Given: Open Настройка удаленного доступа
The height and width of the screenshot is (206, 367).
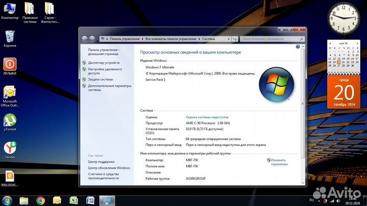Looking at the screenshot, I should point(105,71).
